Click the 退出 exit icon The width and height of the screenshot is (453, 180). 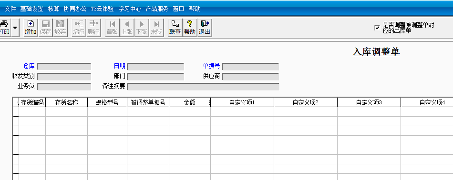[x=205, y=28]
